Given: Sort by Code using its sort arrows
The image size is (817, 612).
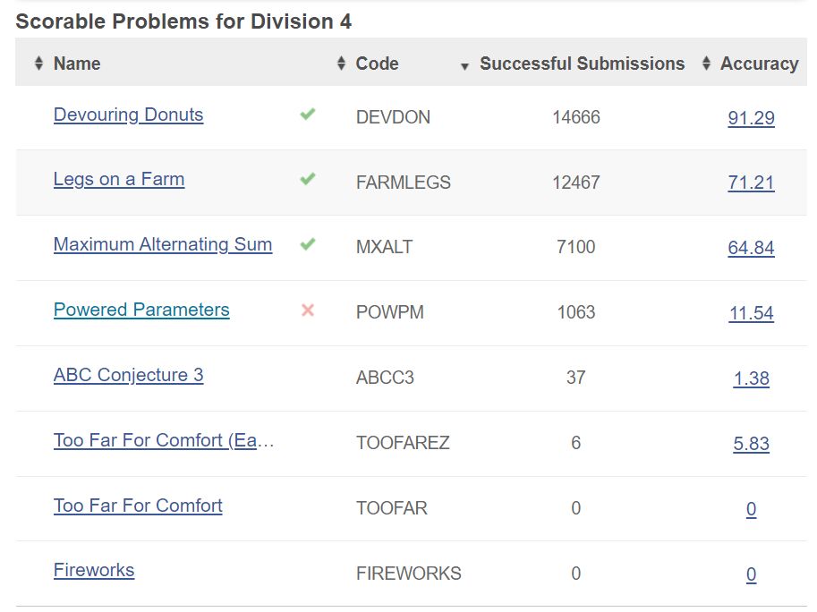Looking at the screenshot, I should (341, 64).
